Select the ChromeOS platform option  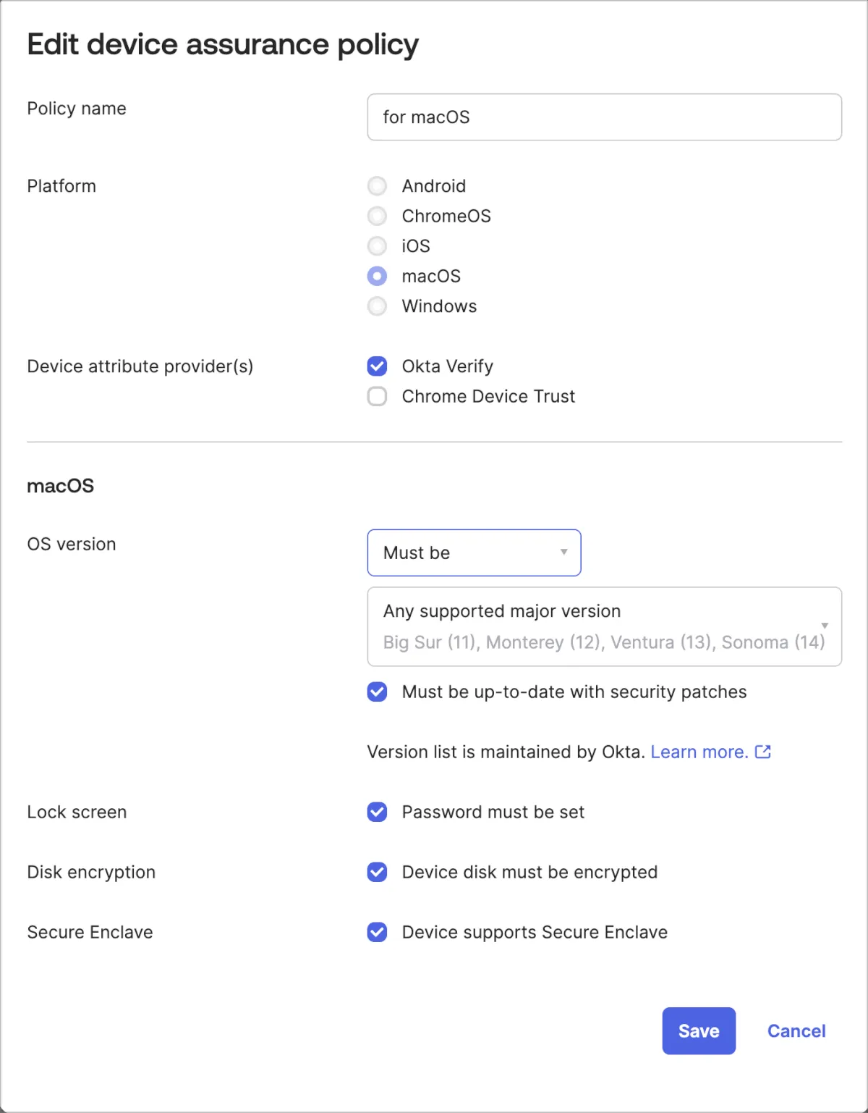pos(377,216)
